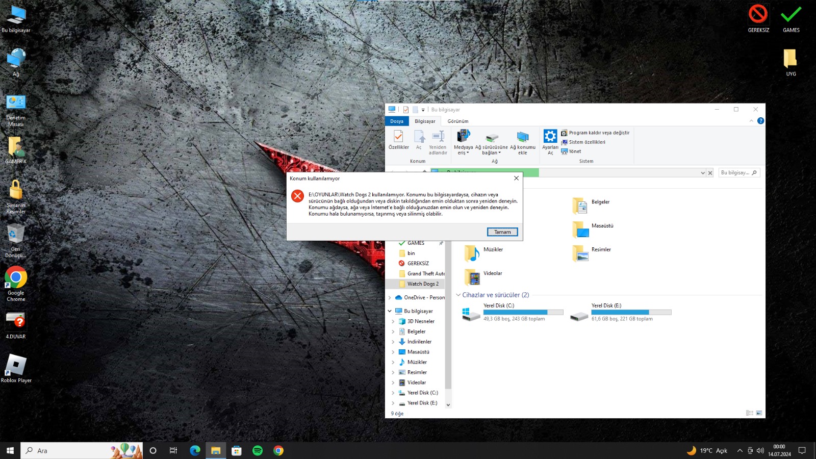
Task: Collapse the Cihazlar ve sürücüler group
Action: click(x=458, y=295)
